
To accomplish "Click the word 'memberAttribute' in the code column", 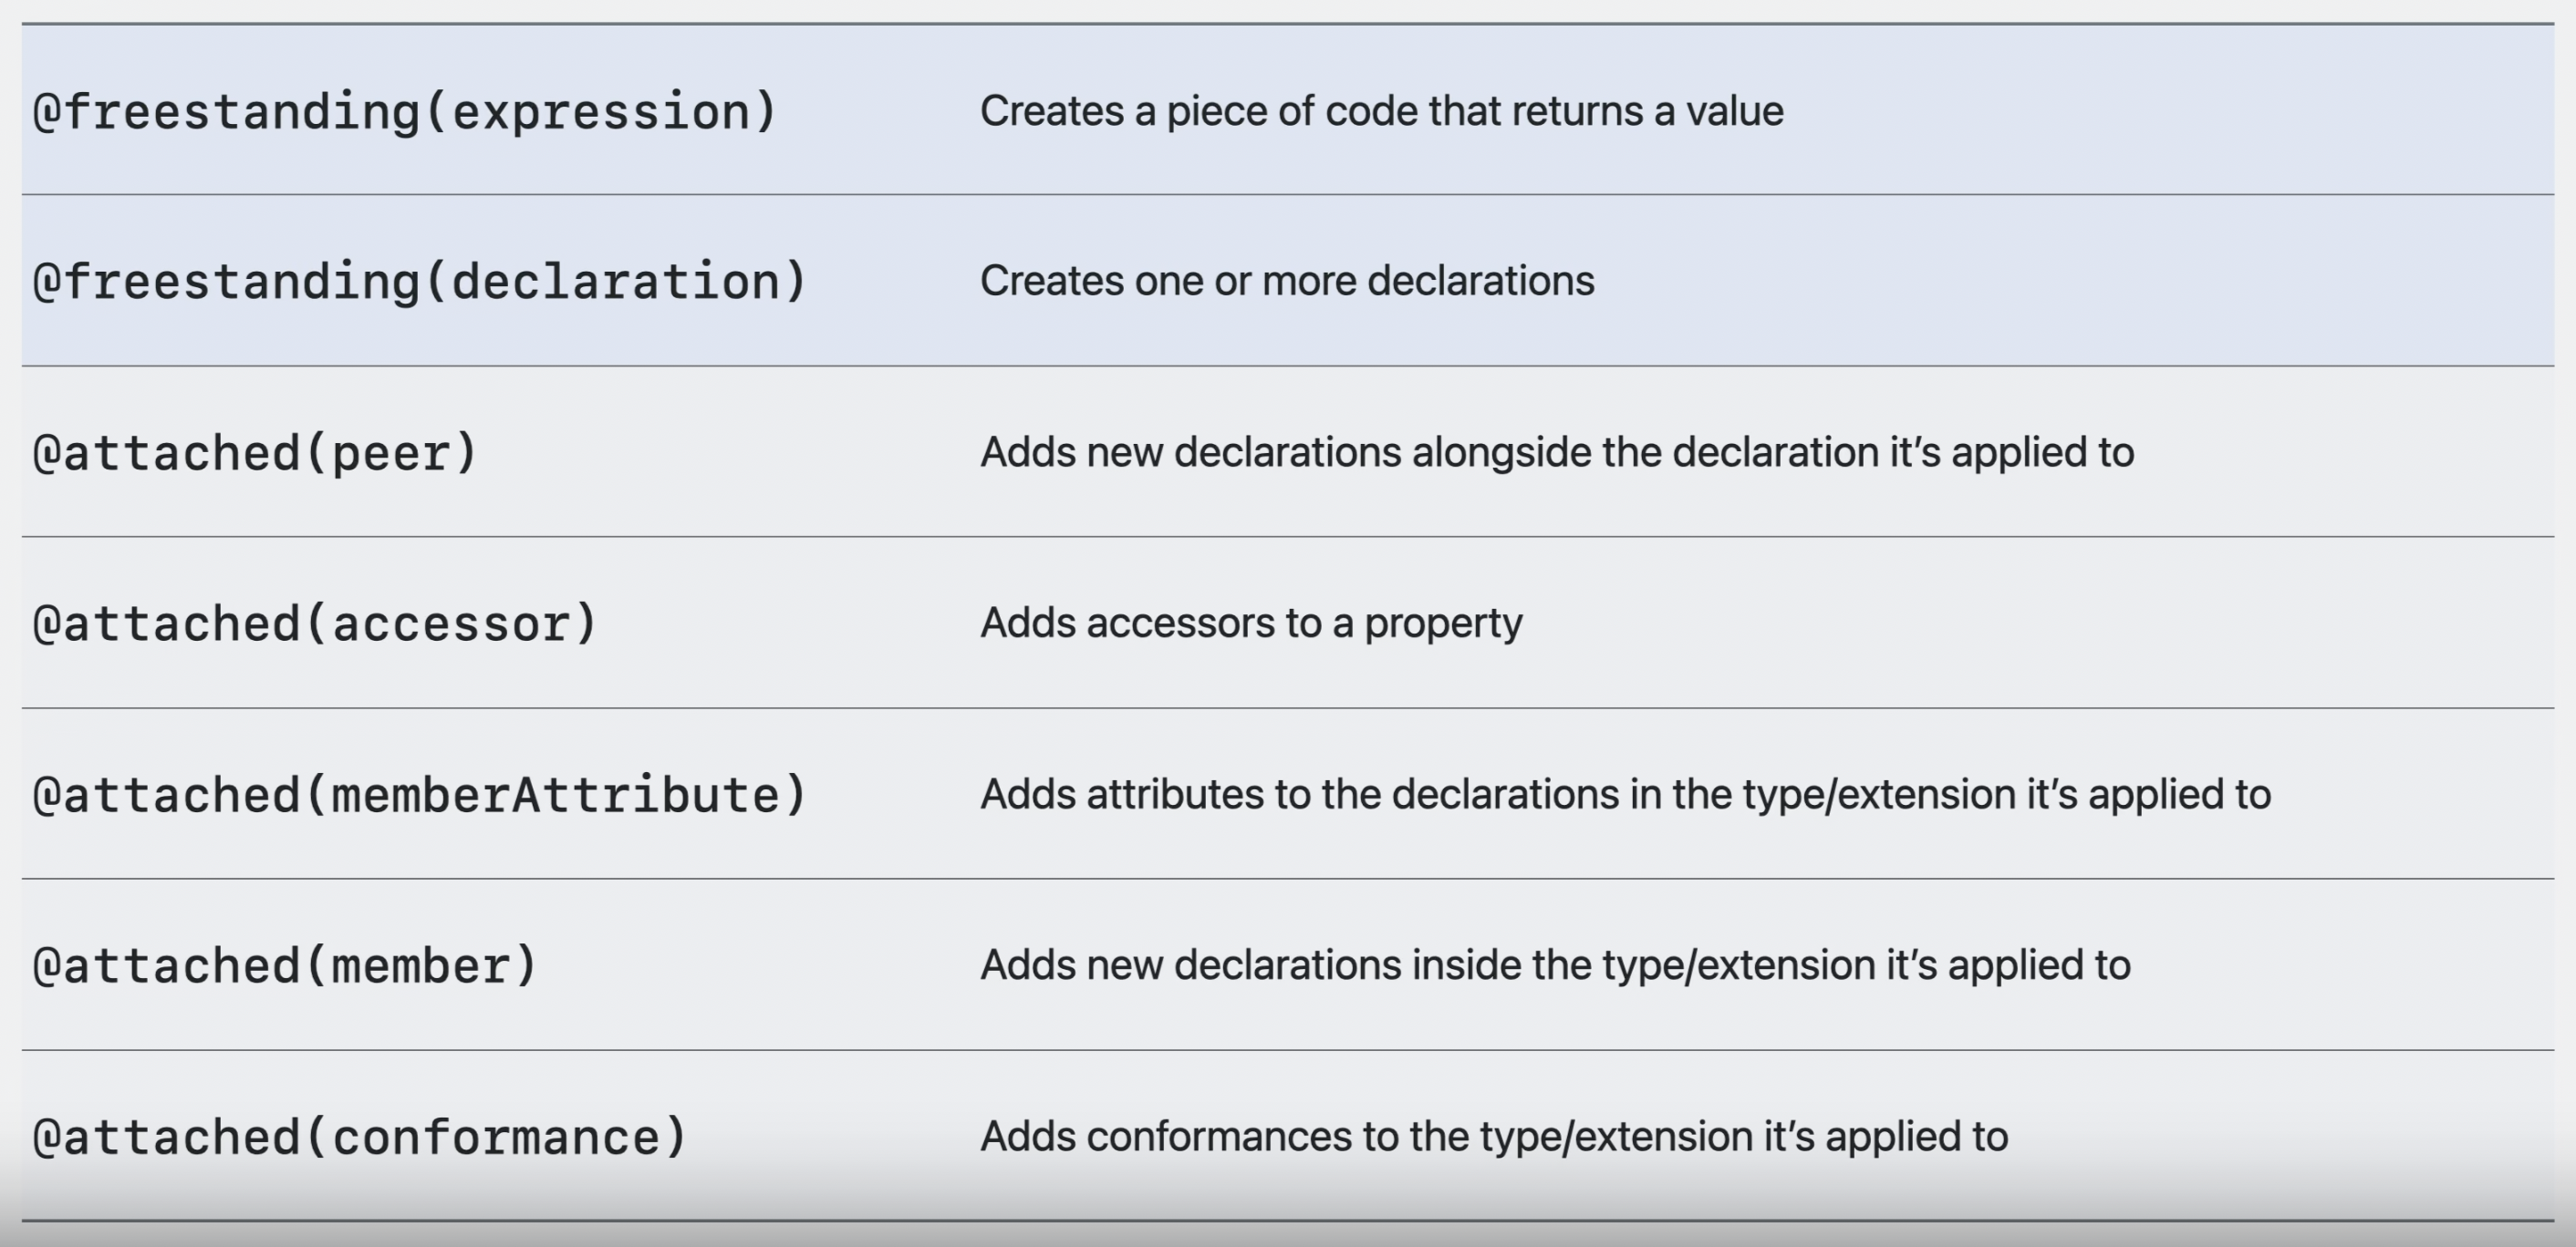I will (555, 796).
